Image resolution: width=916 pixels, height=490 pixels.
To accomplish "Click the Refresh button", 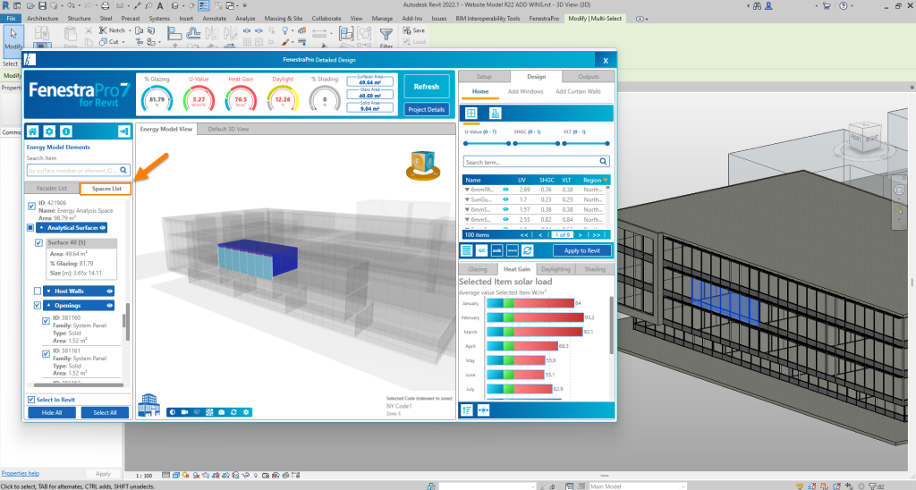I will [x=427, y=87].
